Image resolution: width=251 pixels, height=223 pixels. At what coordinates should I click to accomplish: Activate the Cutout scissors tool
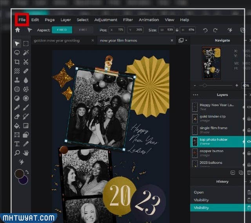[26, 62]
